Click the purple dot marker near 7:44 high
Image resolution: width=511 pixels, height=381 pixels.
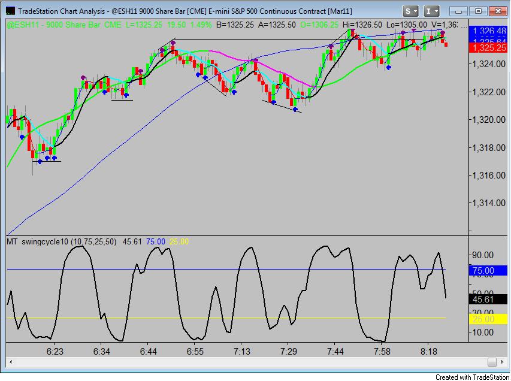coord(331,47)
